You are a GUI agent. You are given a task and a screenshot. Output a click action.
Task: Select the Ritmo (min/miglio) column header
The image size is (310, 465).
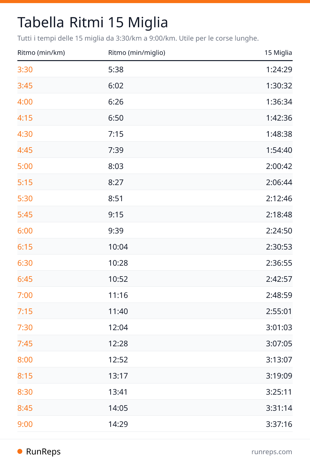(x=137, y=53)
